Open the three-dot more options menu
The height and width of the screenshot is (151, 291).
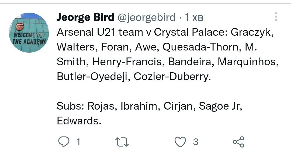click(276, 17)
